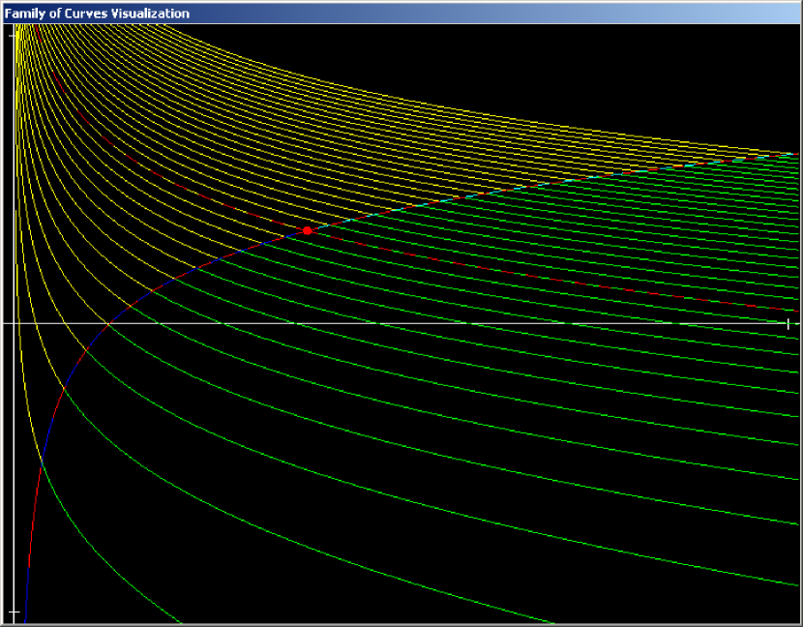Viewport: 803px width, 627px height.
Task: Click the red dot marker on the curve
Action: coord(307,230)
